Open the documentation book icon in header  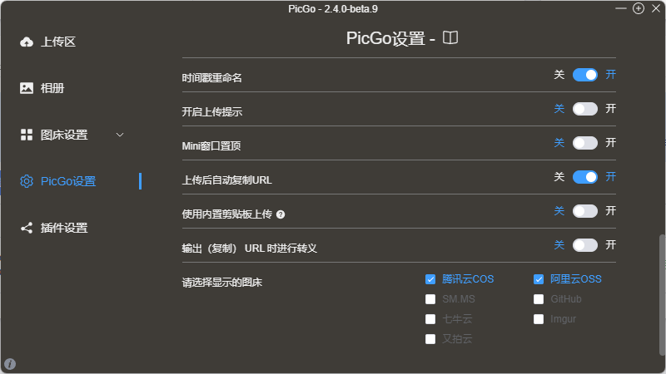pyautogui.click(x=450, y=38)
